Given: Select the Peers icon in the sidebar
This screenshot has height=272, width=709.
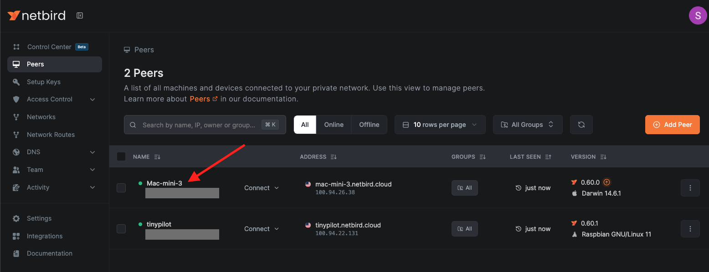Looking at the screenshot, I should pyautogui.click(x=17, y=64).
